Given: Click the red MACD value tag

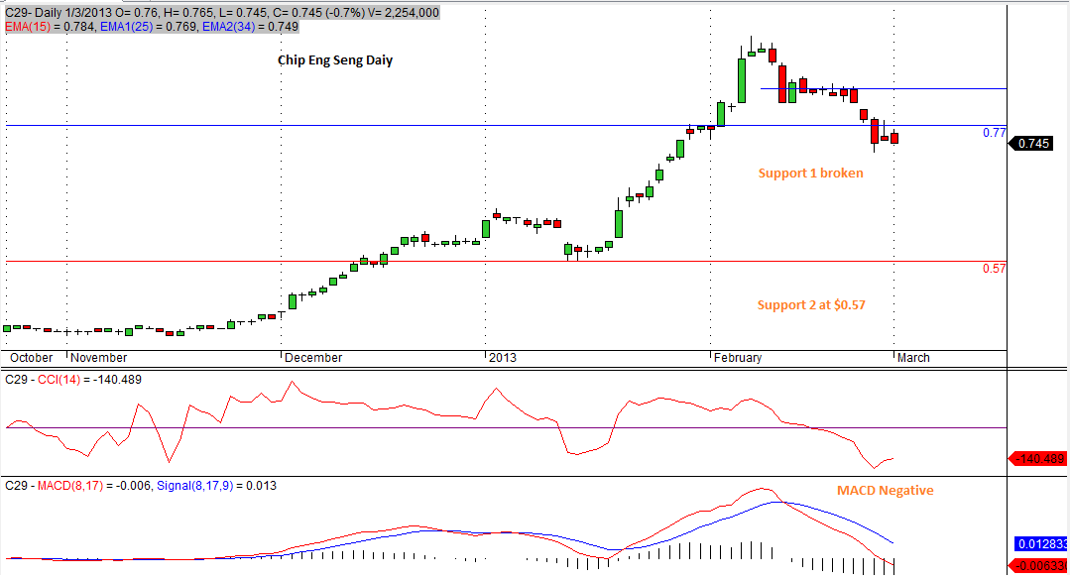Looking at the screenshot, I should click(x=1040, y=566).
